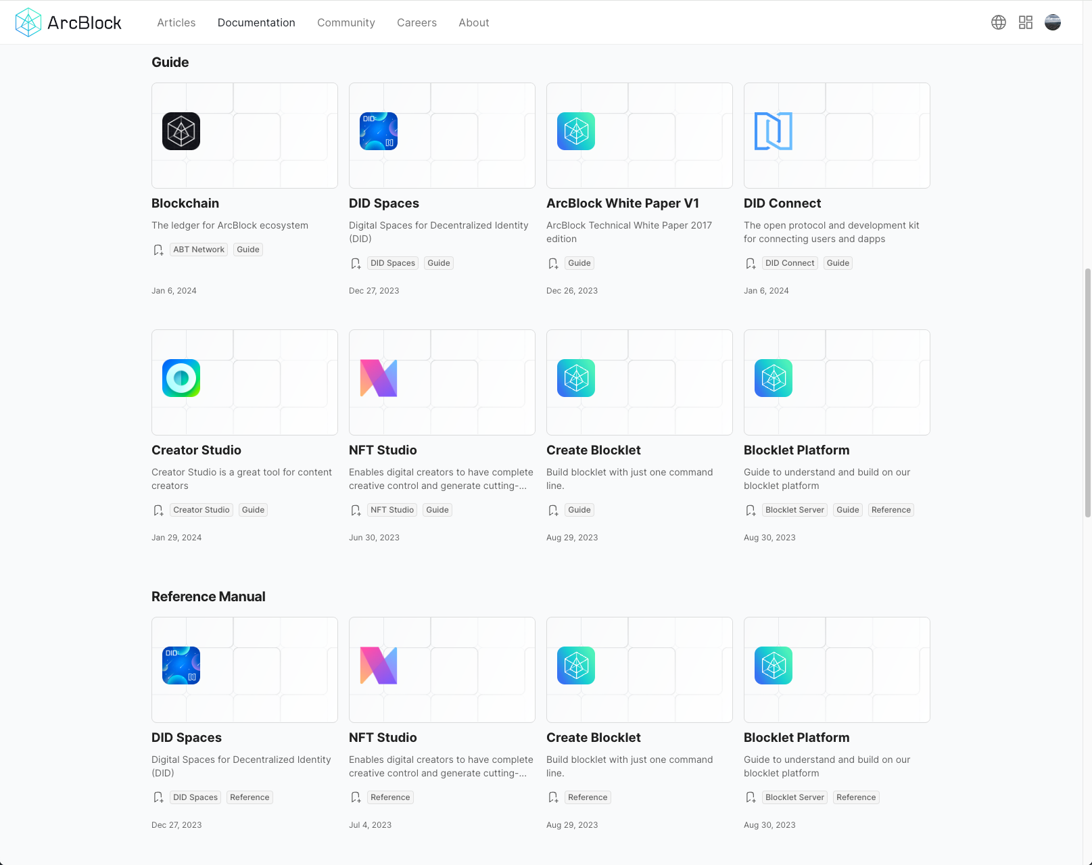The image size is (1092, 865).
Task: Click the black Blockchain guide icon
Action: 181,131
